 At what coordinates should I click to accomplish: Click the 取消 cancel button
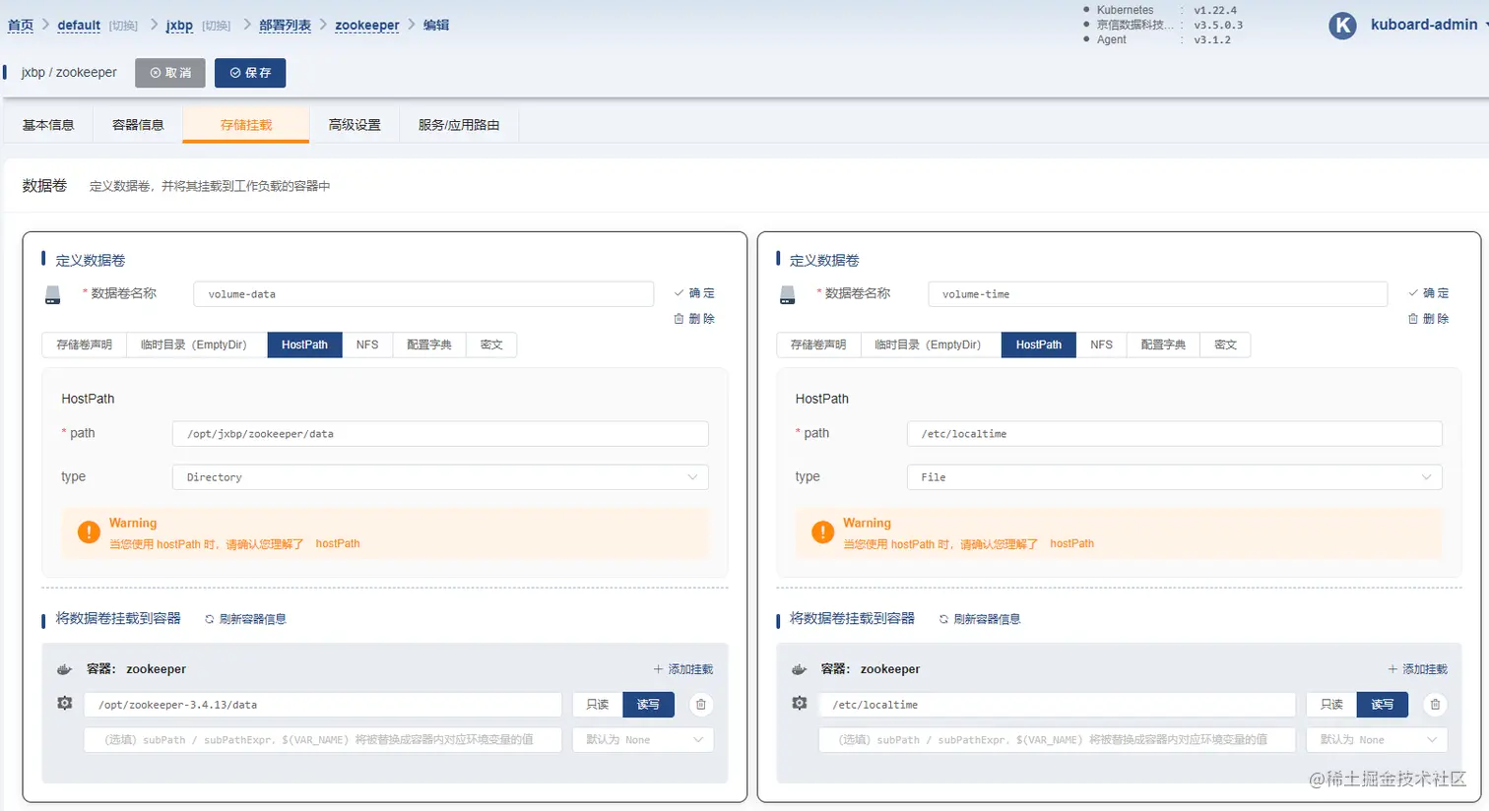click(170, 73)
